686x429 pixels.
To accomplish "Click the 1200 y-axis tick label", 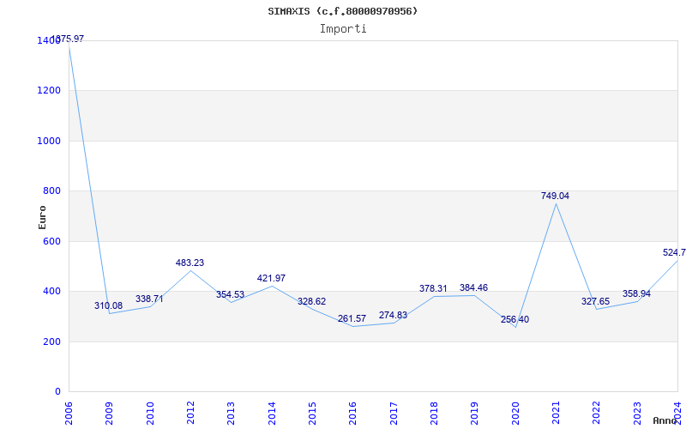I will [x=49, y=91].
